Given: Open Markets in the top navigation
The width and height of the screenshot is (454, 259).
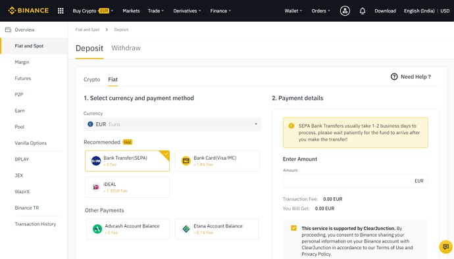Looking at the screenshot, I should click(131, 11).
